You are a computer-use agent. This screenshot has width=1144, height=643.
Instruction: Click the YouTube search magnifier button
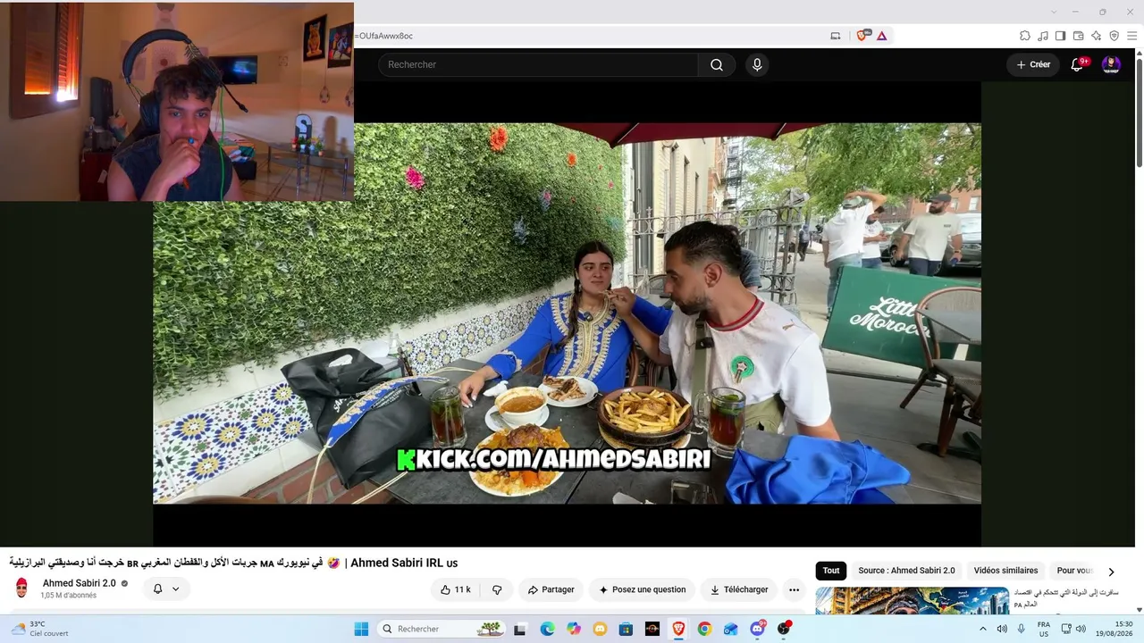pyautogui.click(x=717, y=64)
